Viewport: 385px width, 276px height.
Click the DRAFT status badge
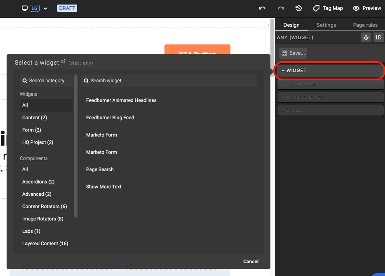(x=67, y=8)
